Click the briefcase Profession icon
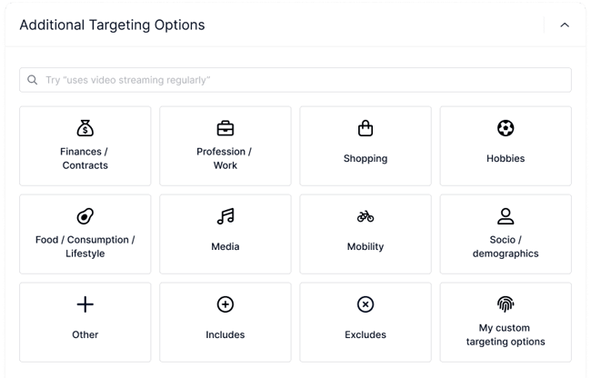The image size is (591, 378). (225, 128)
